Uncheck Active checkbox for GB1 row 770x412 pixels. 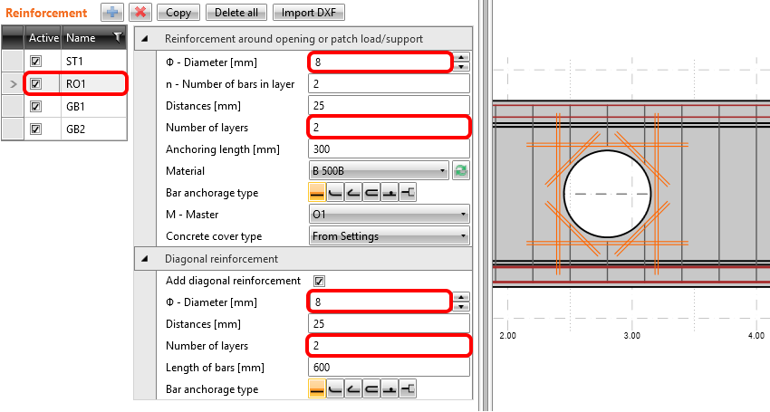pyautogui.click(x=36, y=106)
